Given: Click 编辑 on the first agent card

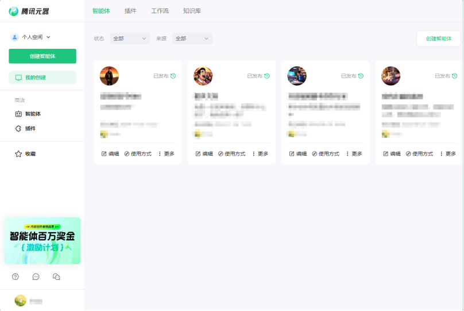Looking at the screenshot, I should 110,153.
